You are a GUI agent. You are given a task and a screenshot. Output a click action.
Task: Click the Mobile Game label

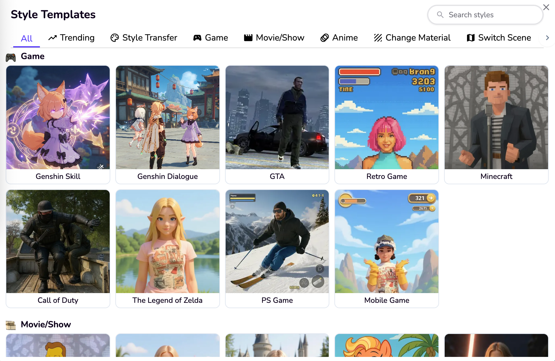387,300
